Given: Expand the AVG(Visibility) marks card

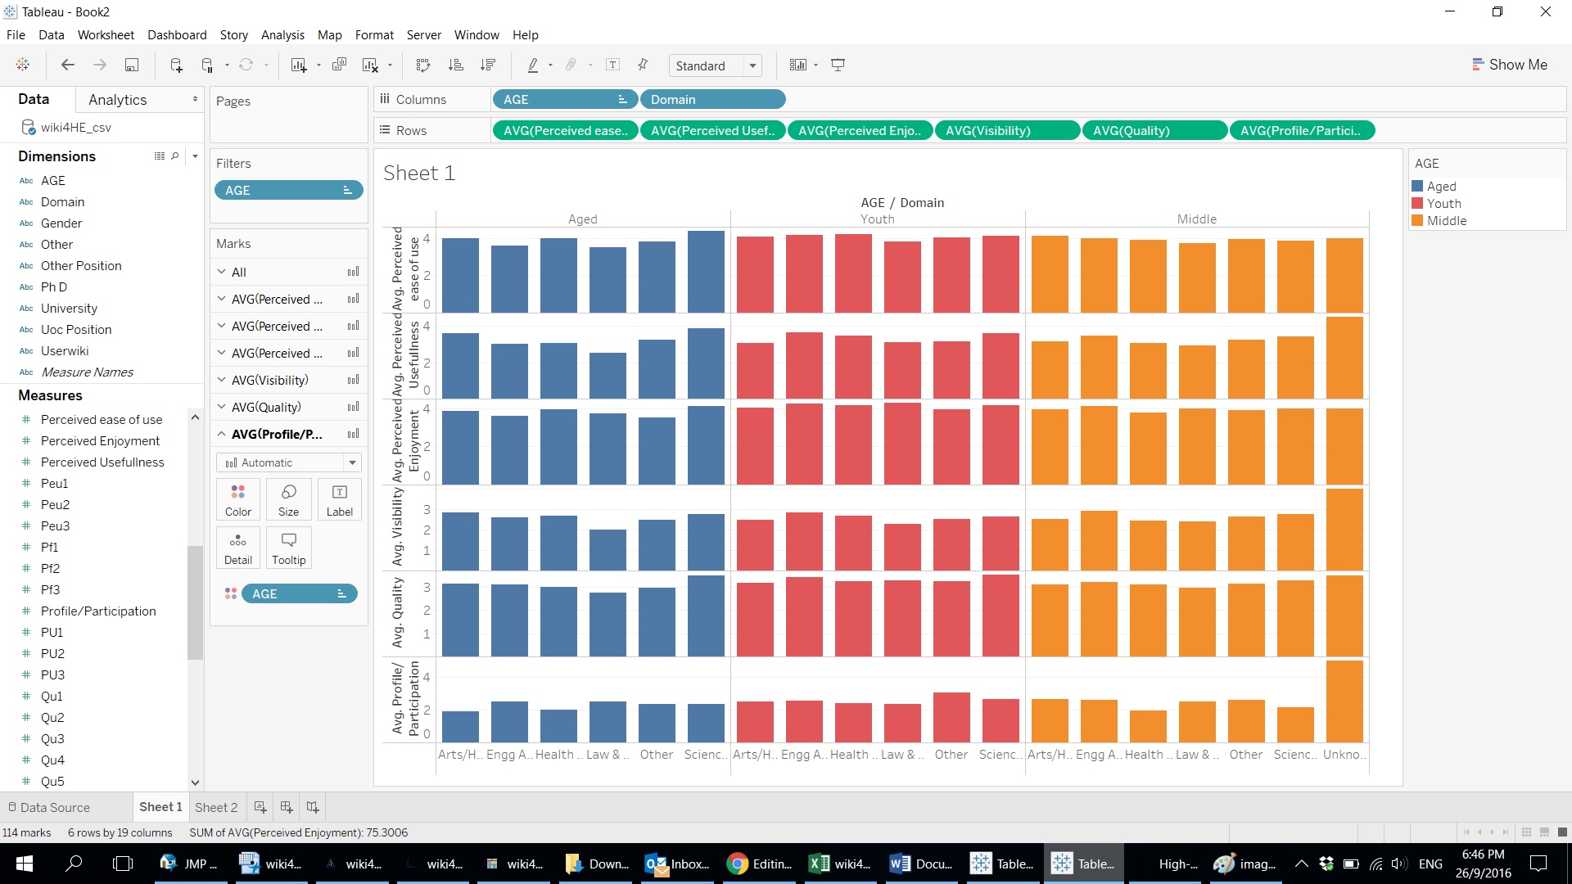Looking at the screenshot, I should point(221,380).
